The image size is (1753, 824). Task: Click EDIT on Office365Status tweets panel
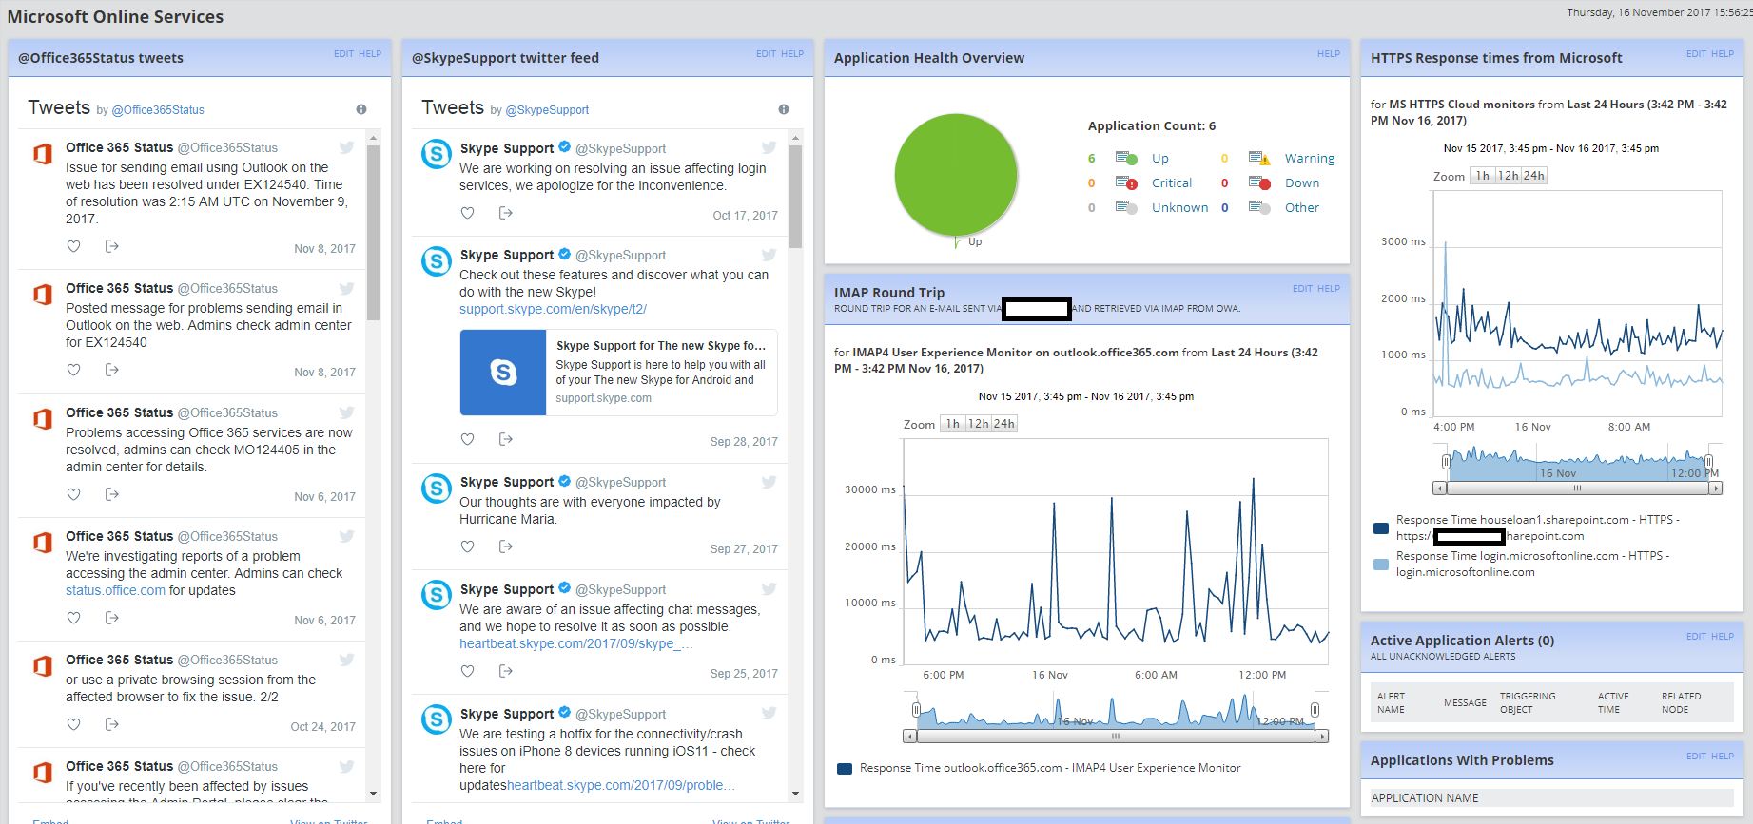click(343, 54)
